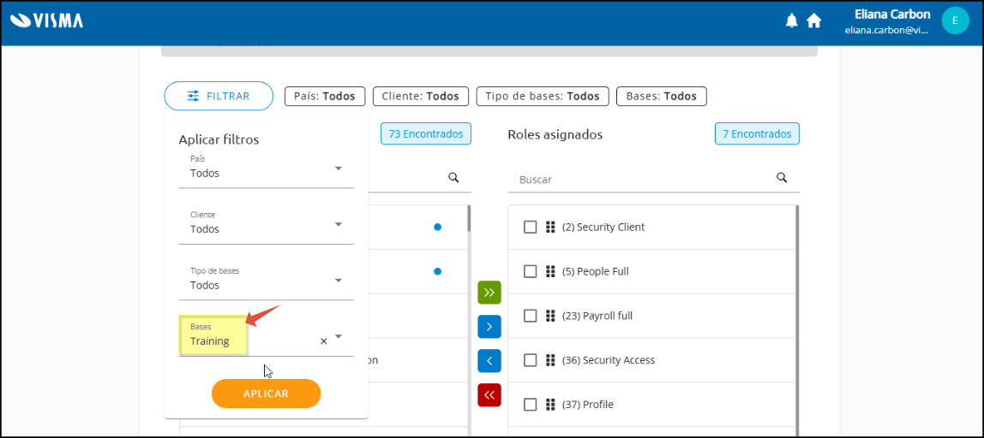Remove selected role with blue left arrow
984x438 pixels.
coord(489,361)
